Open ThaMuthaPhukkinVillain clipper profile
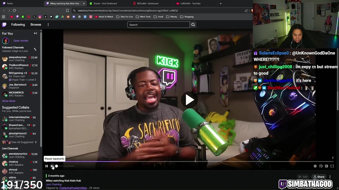Image resolution: width=339 pixels, height=190 pixels. pyautogui.click(x=73, y=188)
